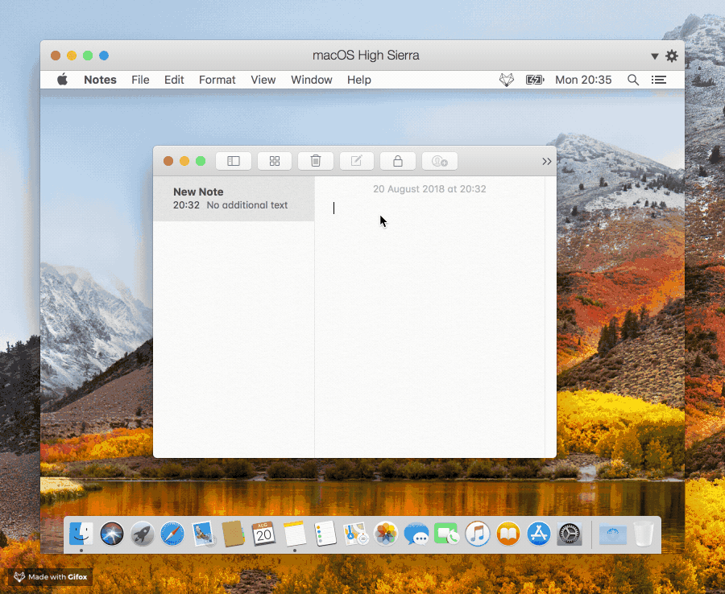Click into the note text area
The height and width of the screenshot is (594, 725).
point(429,324)
